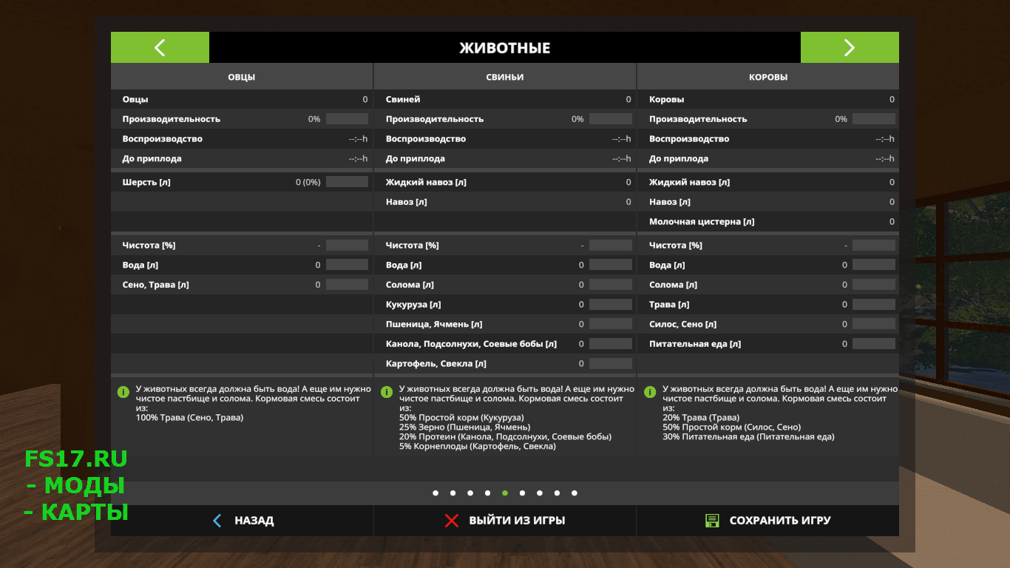1010x568 pixels.
Task: Click pigs Кукуруза [л] progress bar
Action: coord(611,304)
